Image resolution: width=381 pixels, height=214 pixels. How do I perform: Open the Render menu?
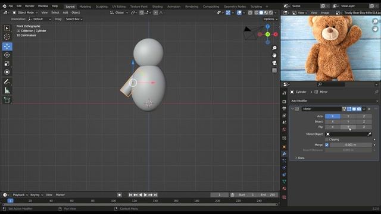tap(30, 6)
